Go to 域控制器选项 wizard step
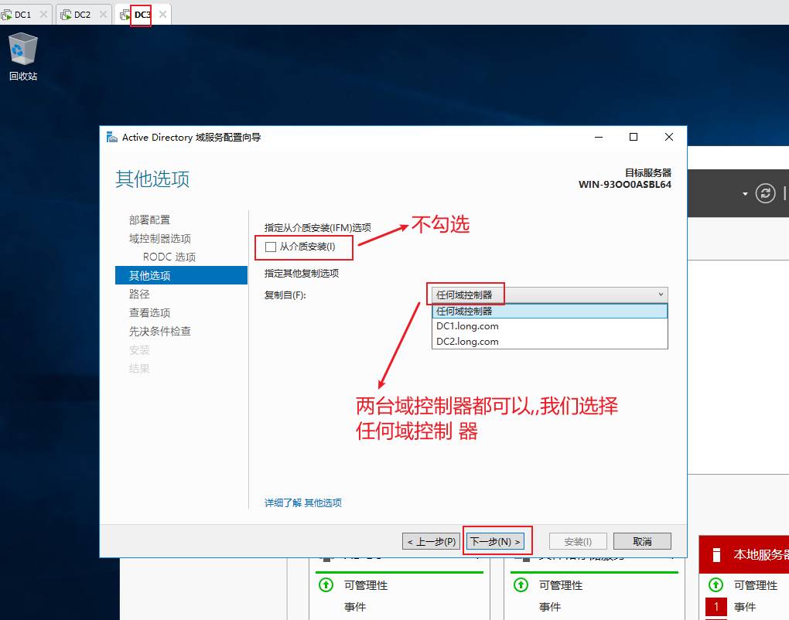 (x=160, y=238)
